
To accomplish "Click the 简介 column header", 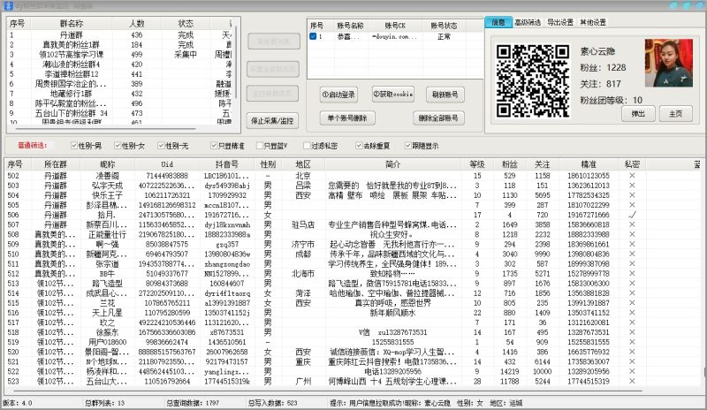I will pyautogui.click(x=392, y=164).
